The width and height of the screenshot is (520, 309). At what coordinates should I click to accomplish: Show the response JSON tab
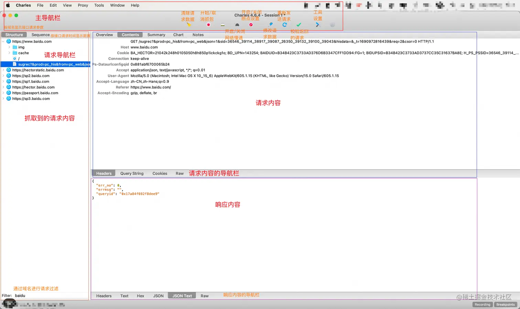pyautogui.click(x=159, y=296)
